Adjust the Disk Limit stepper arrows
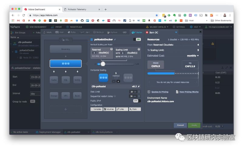 (x=139, y=92)
